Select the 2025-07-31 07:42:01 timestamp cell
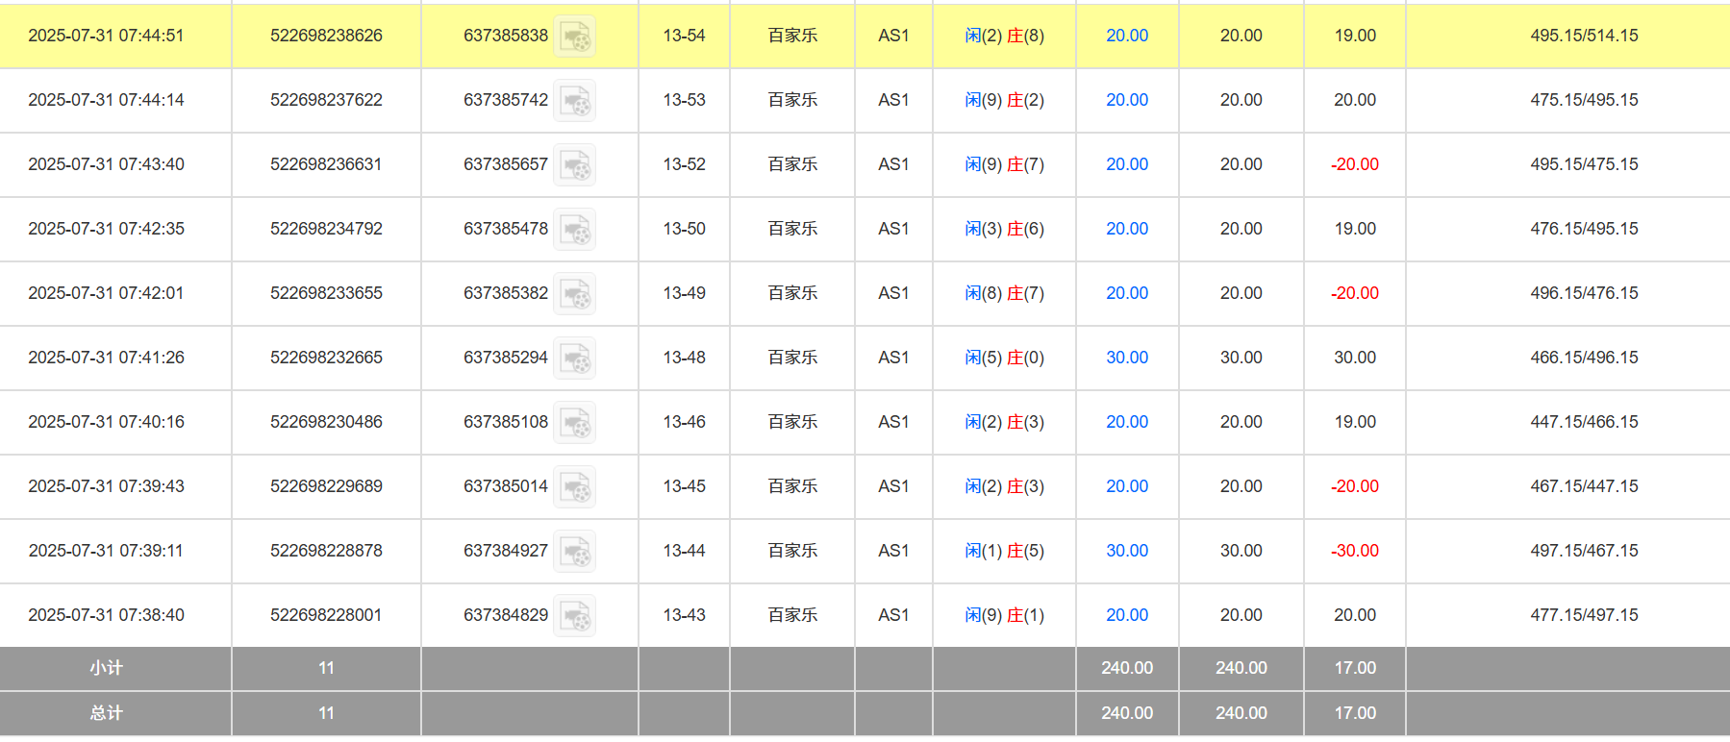 coord(106,293)
